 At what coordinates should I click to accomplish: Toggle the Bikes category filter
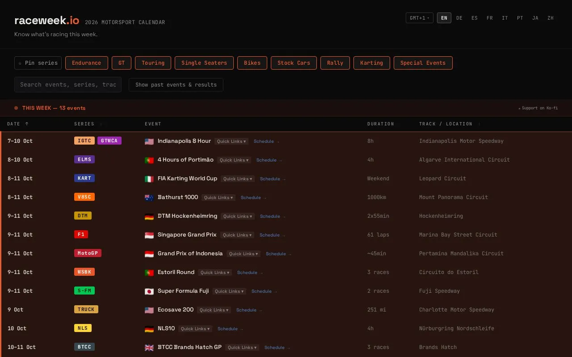(x=252, y=63)
